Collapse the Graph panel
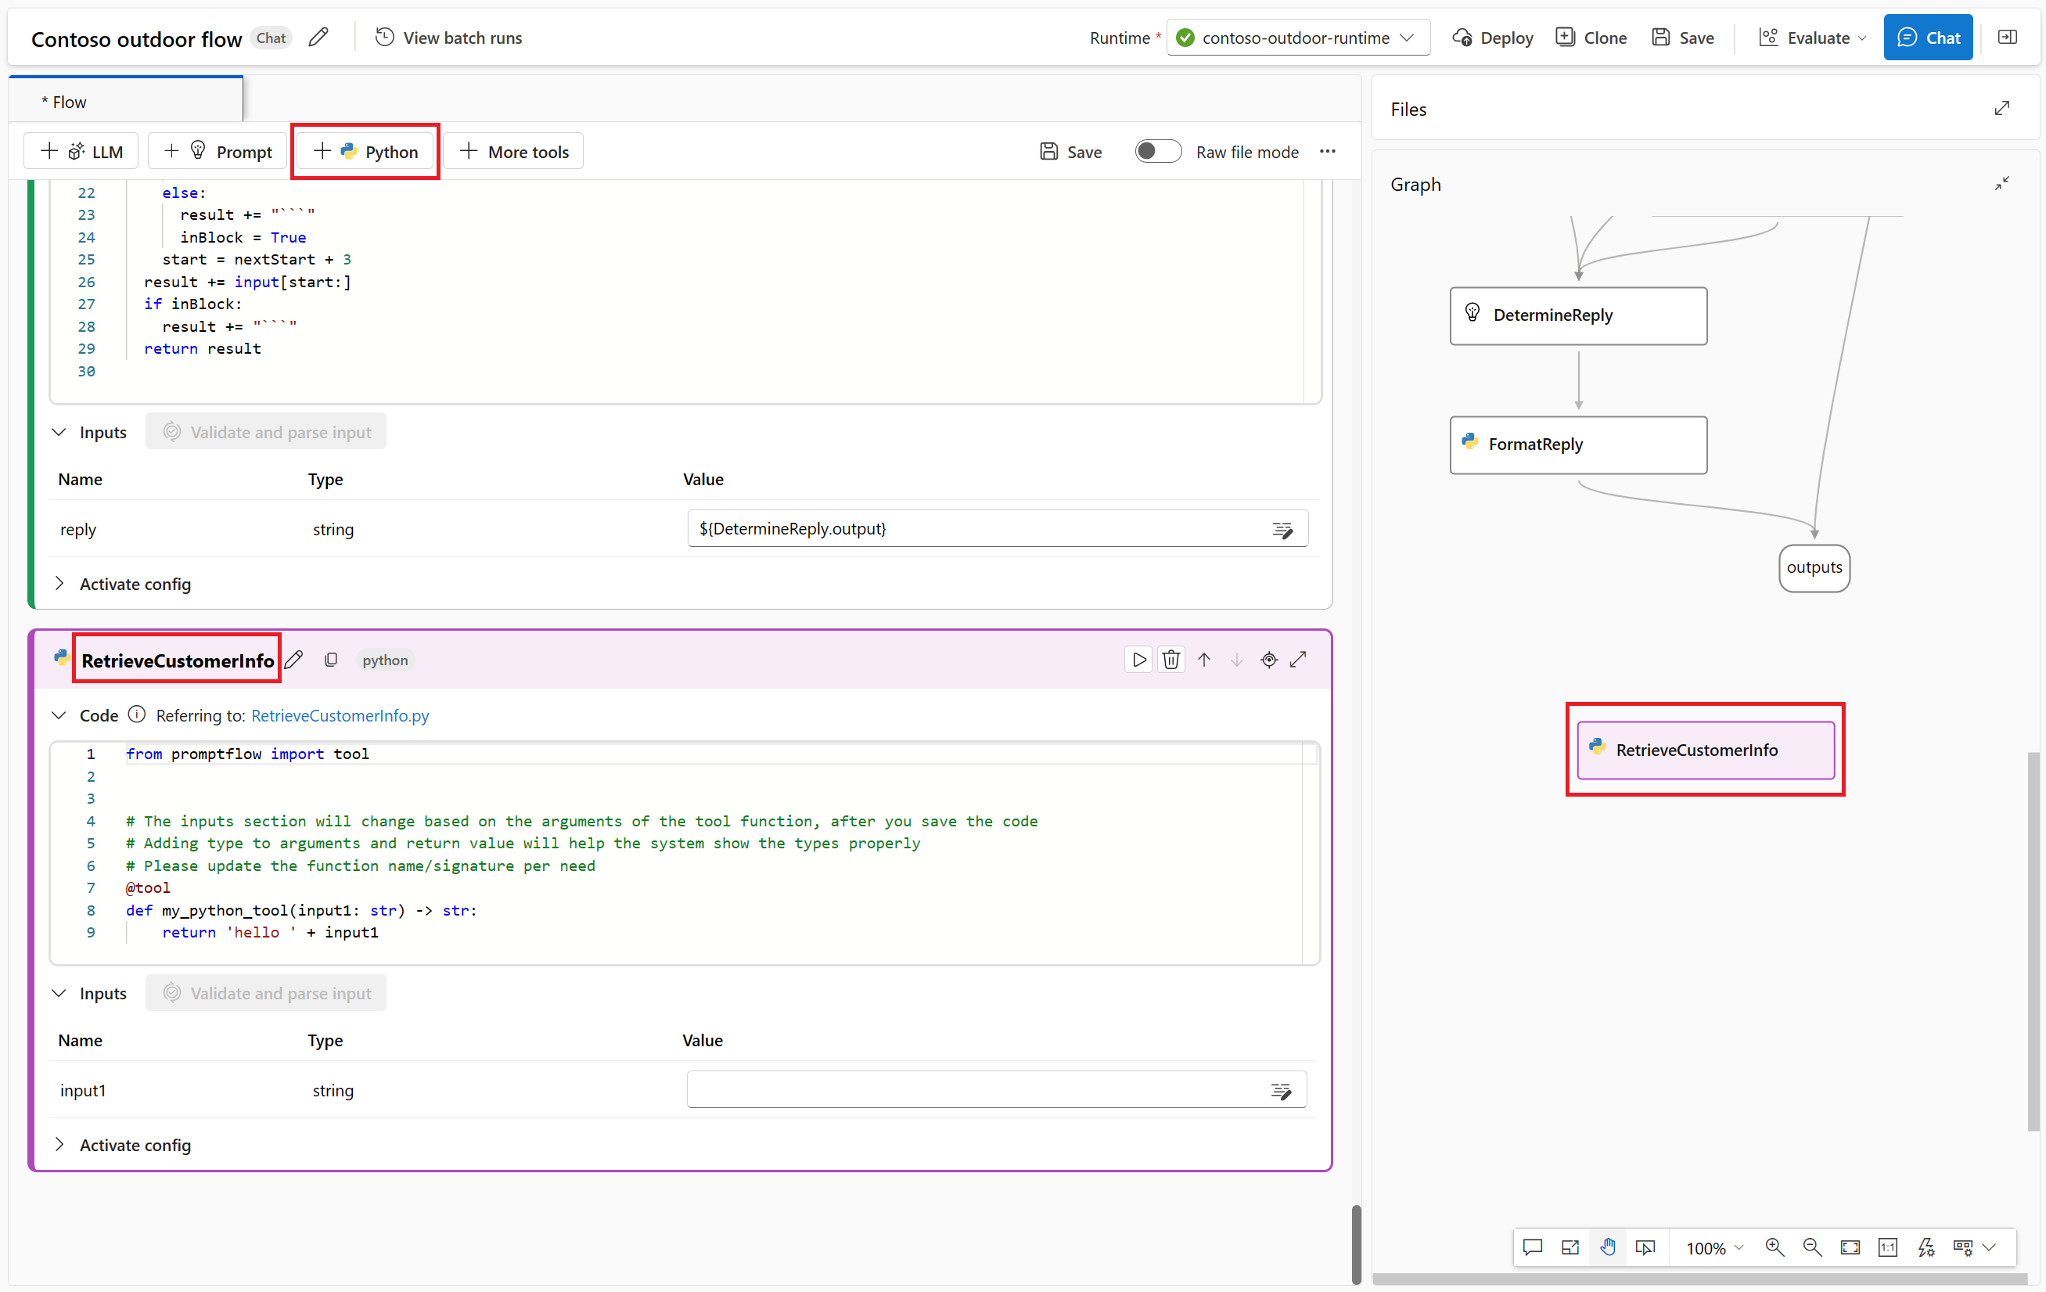The image size is (2046, 1292). (2002, 184)
